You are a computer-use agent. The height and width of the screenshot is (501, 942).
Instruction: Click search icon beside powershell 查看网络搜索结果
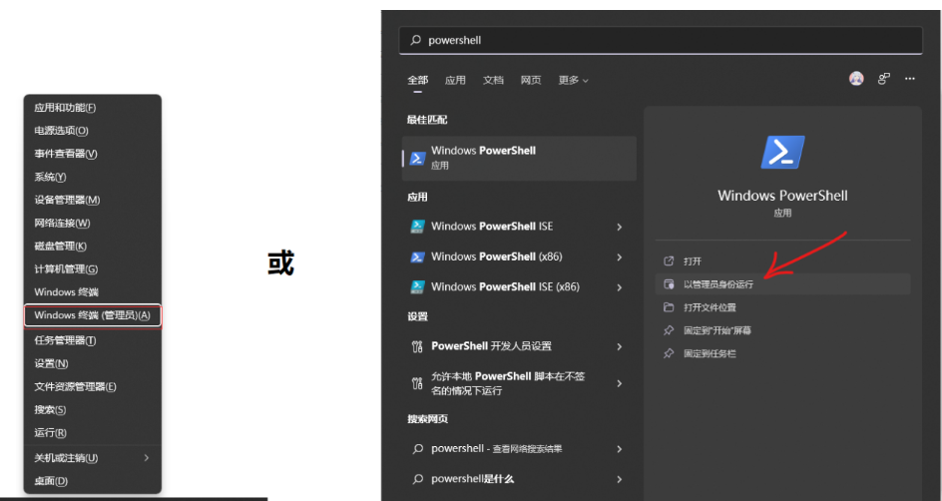coord(417,449)
